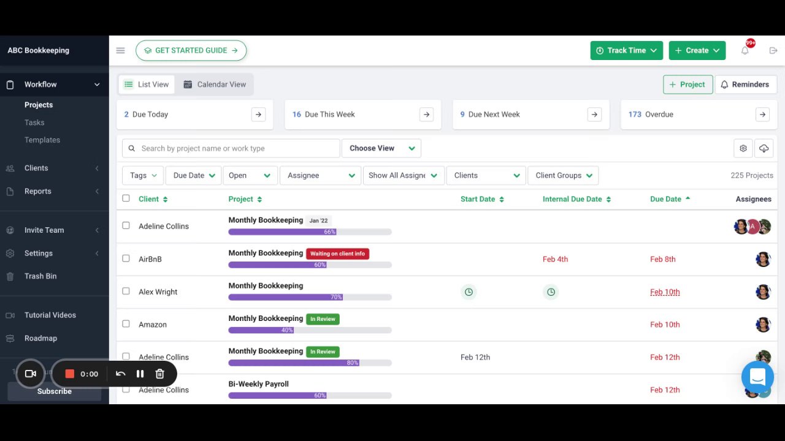Expand the Clients sidebar section
The image size is (785, 441).
54,168
